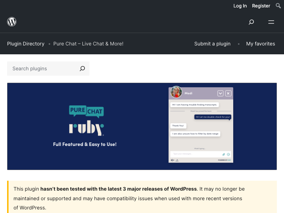Open My favorites page
284x213 pixels.
(261, 44)
